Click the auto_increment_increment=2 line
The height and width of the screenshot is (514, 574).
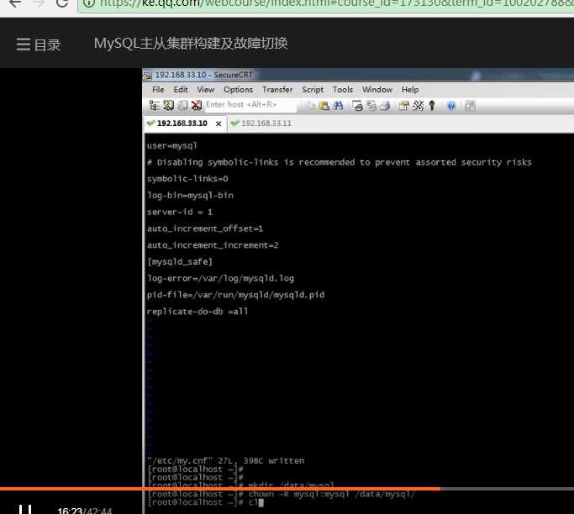(x=213, y=245)
